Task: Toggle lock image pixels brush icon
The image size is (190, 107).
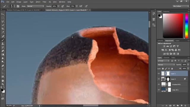Action: (x=166, y=69)
